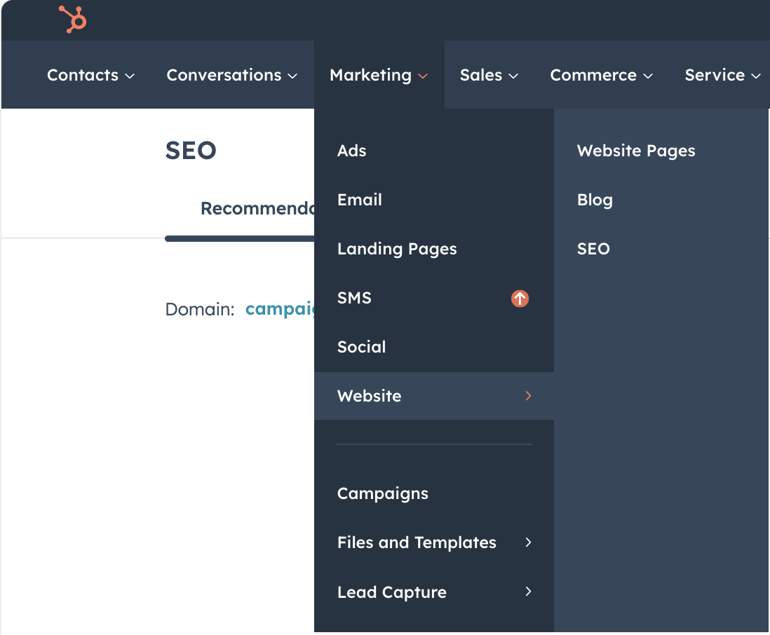Expand Files and Templates submenu arrow
Screen dimensions: 770x635
click(528, 542)
